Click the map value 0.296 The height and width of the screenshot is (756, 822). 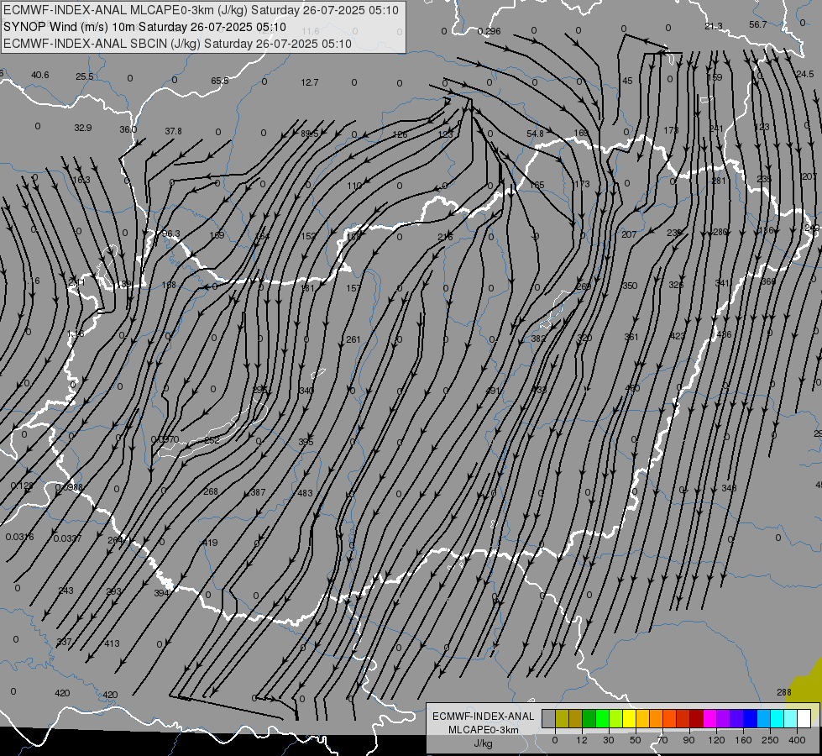[490, 31]
